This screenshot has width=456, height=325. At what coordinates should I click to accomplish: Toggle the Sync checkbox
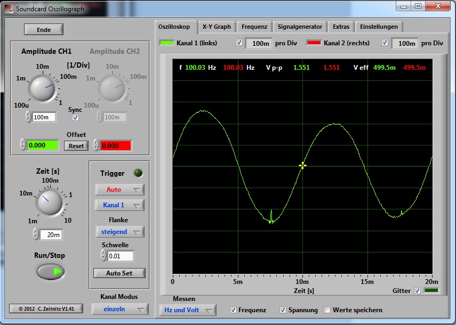tap(75, 117)
